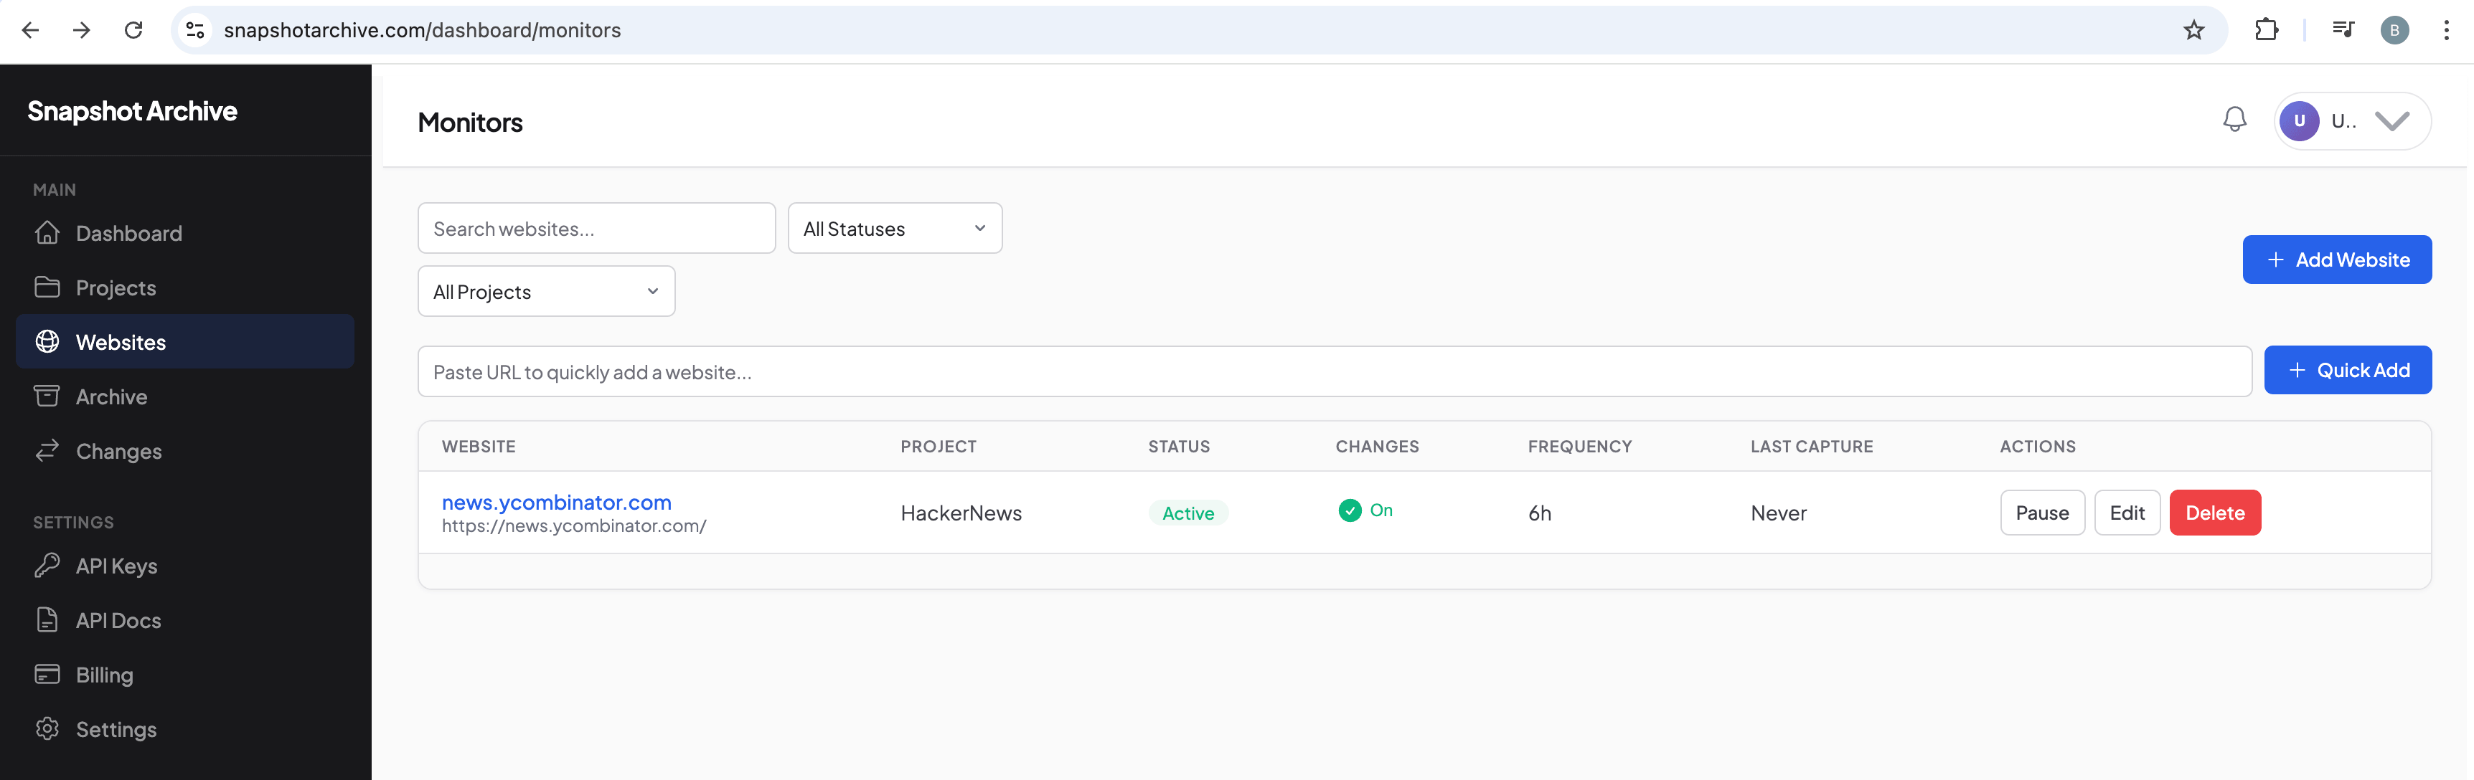Click the Projects folder icon
This screenshot has height=780, width=2474.
47,287
